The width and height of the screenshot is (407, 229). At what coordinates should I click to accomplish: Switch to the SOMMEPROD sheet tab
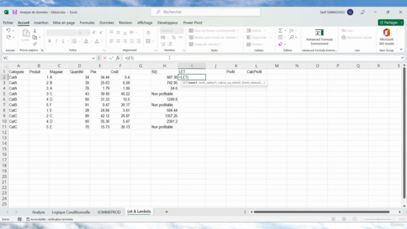(109, 212)
